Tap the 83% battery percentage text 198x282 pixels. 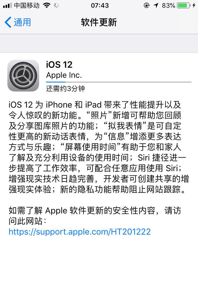coord(168,5)
